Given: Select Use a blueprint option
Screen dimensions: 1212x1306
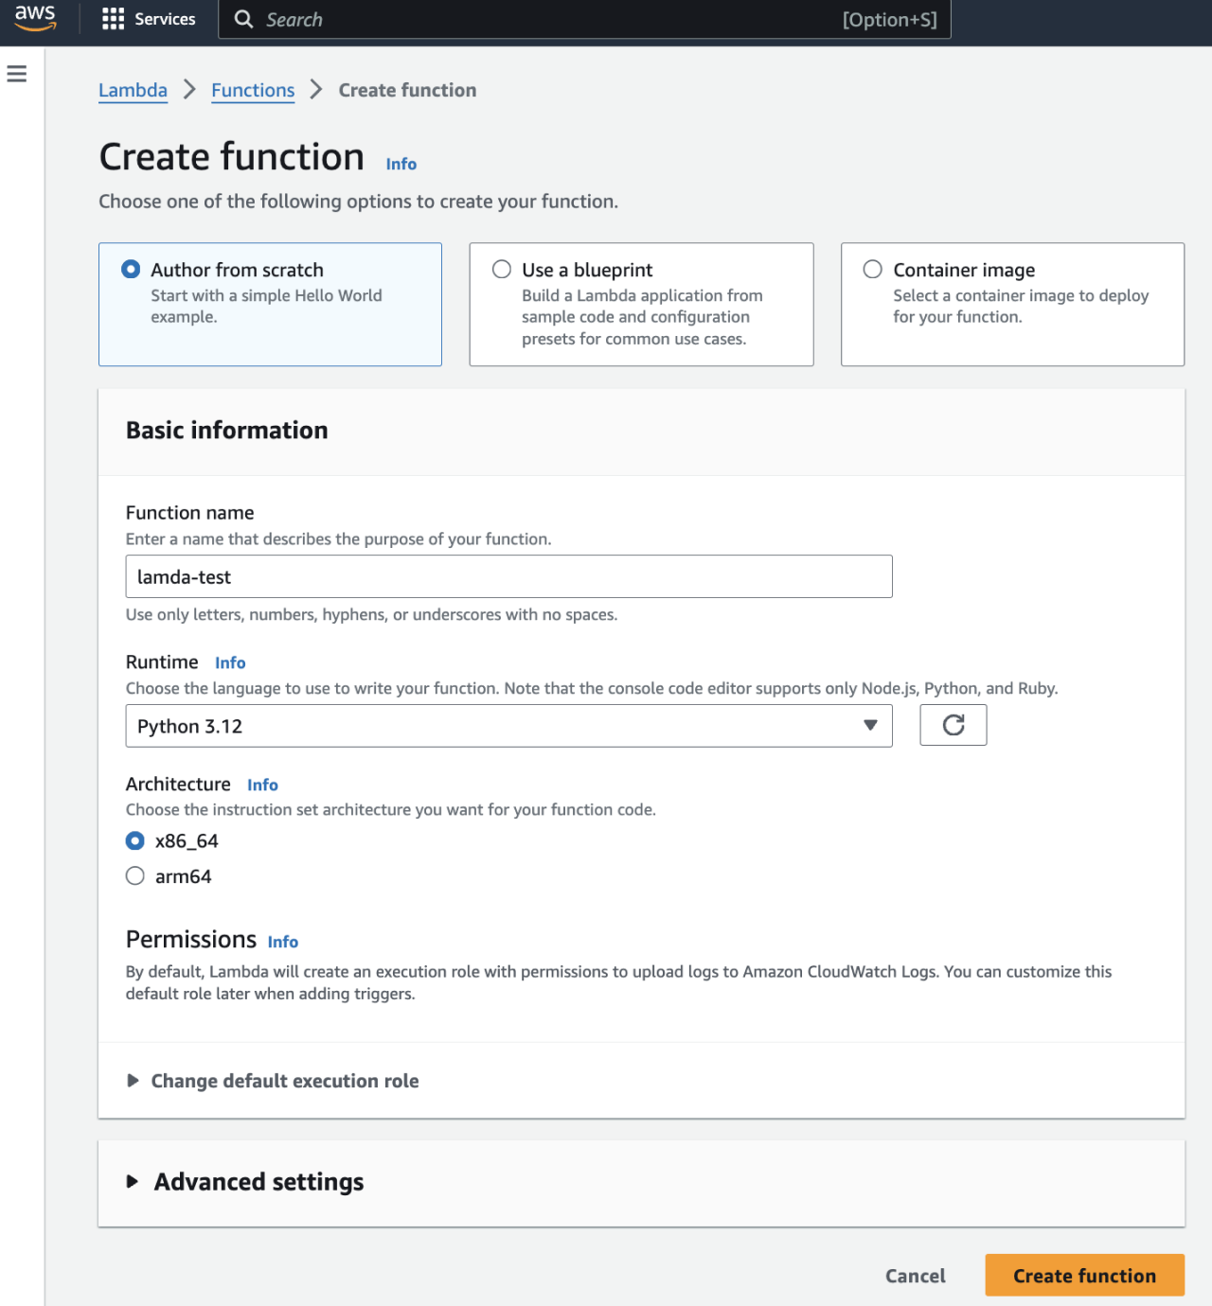Looking at the screenshot, I should pyautogui.click(x=502, y=269).
